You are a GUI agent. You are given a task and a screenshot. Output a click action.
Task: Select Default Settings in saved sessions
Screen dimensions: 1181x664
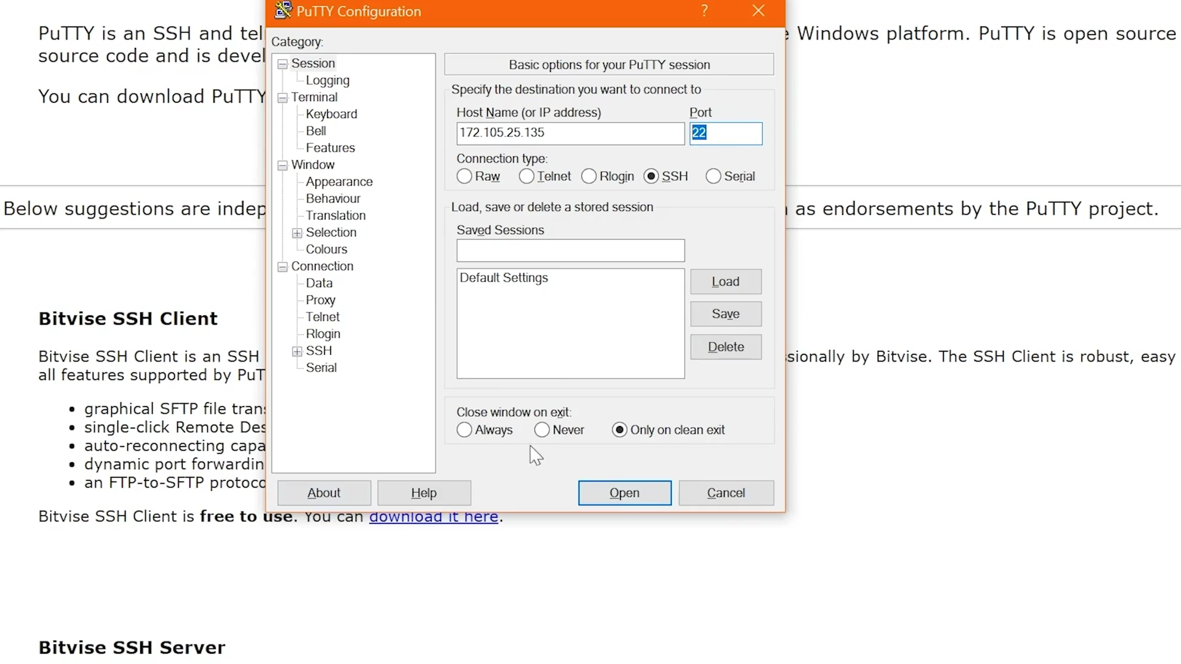(504, 278)
